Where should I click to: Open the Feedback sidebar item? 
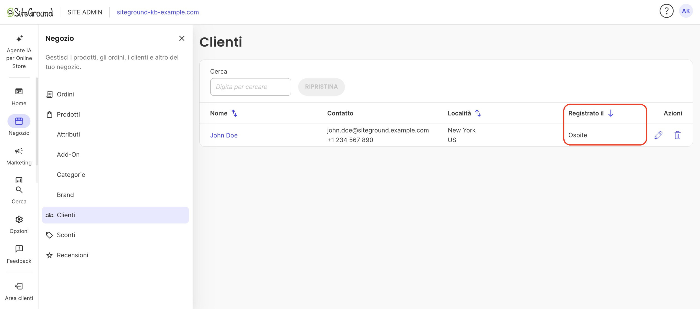point(19,254)
